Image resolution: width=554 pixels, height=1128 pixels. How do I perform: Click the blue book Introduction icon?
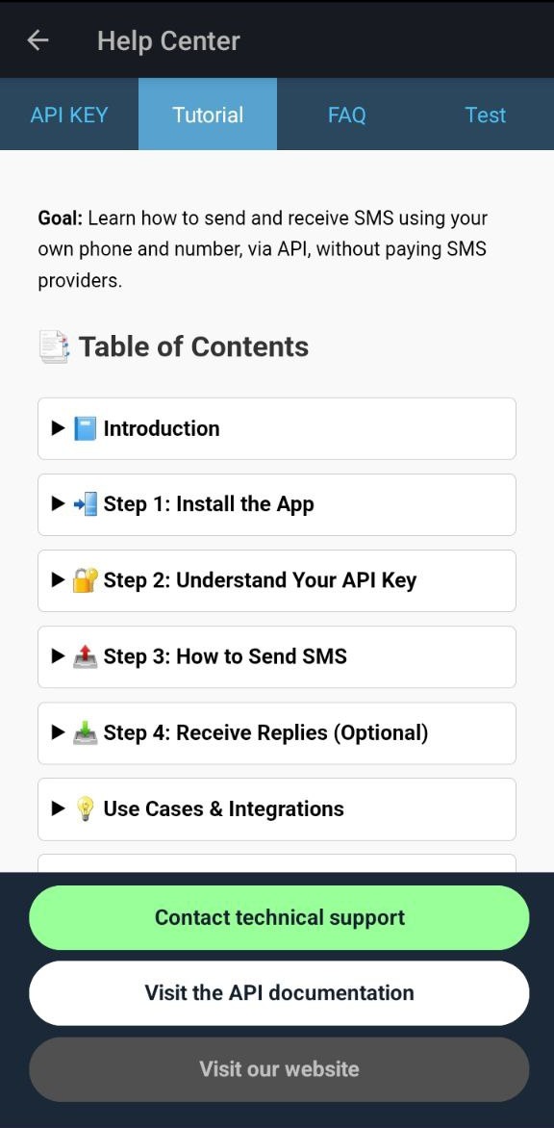tap(85, 428)
